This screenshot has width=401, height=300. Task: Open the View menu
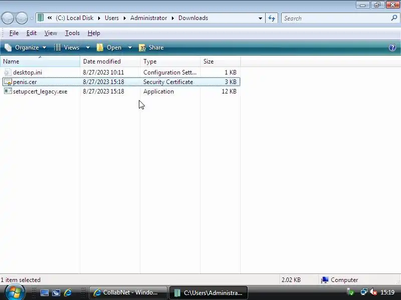click(51, 33)
